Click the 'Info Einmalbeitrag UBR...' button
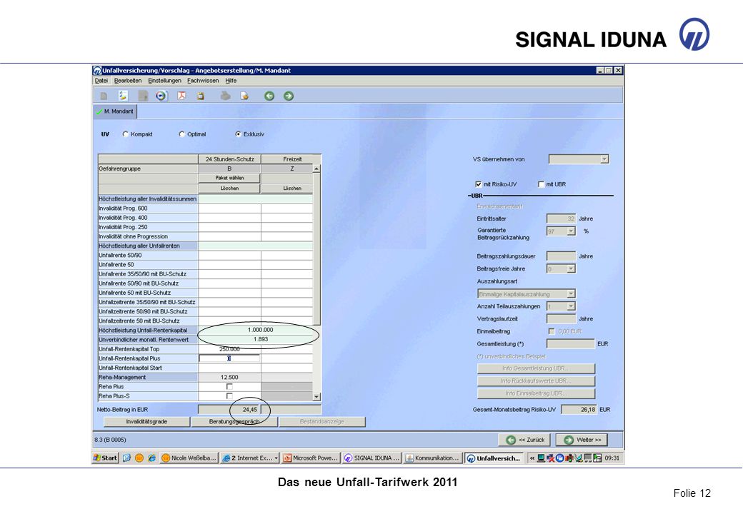Screen dimensions: 743x514 (x=536, y=393)
